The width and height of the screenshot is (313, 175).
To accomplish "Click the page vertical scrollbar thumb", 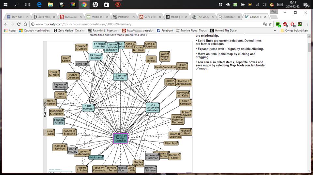I will point(309,47).
